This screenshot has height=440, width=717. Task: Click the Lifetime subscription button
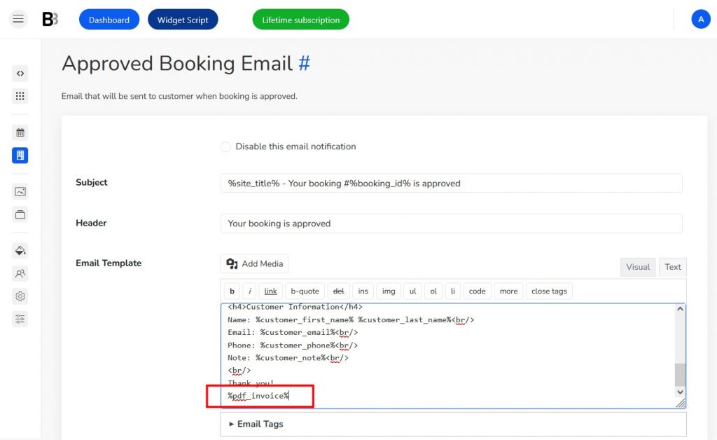[300, 19]
